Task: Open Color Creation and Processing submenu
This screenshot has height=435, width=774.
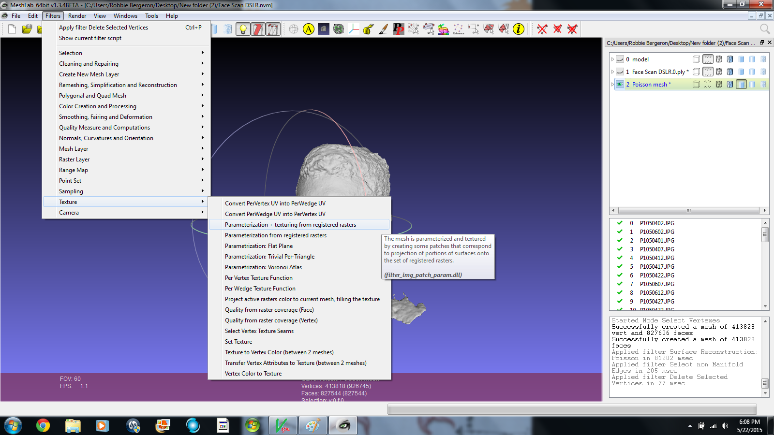Action: point(126,106)
